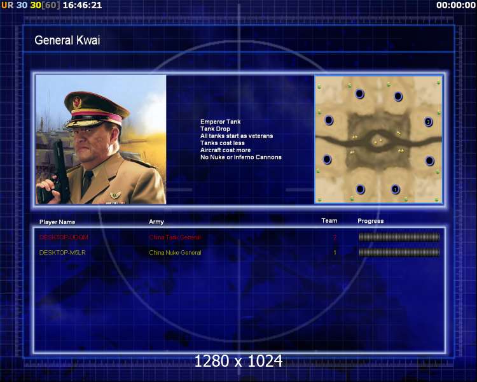Select the DESKTOP-M5LR player name
This screenshot has height=382, width=477.
(x=62, y=253)
